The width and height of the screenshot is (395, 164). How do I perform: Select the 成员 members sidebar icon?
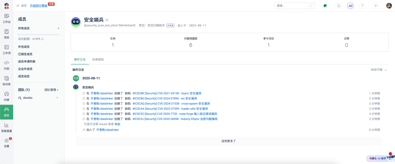(7, 112)
